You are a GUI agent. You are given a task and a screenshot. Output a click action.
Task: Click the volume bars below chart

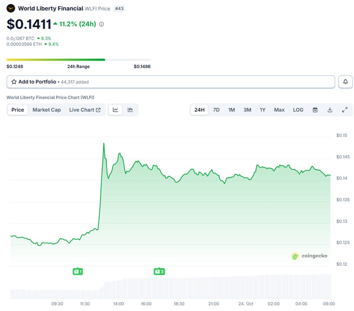170,287
